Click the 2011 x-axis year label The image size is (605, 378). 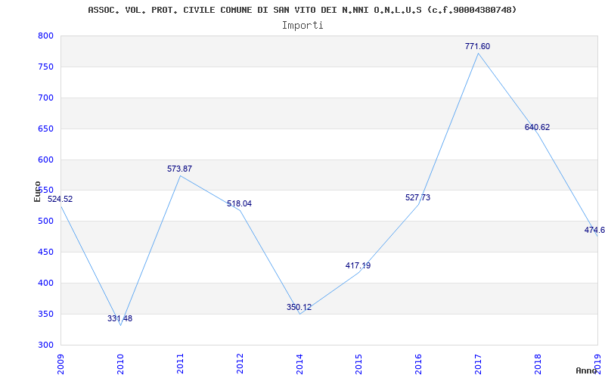(180, 364)
